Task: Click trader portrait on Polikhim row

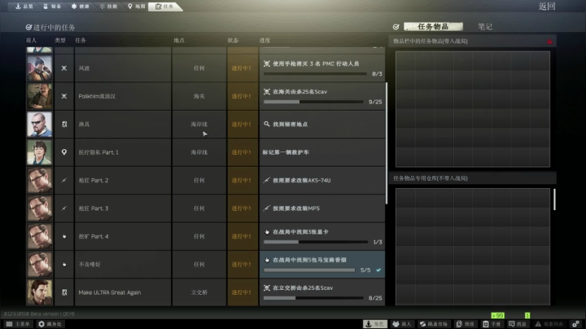Action: point(39,96)
